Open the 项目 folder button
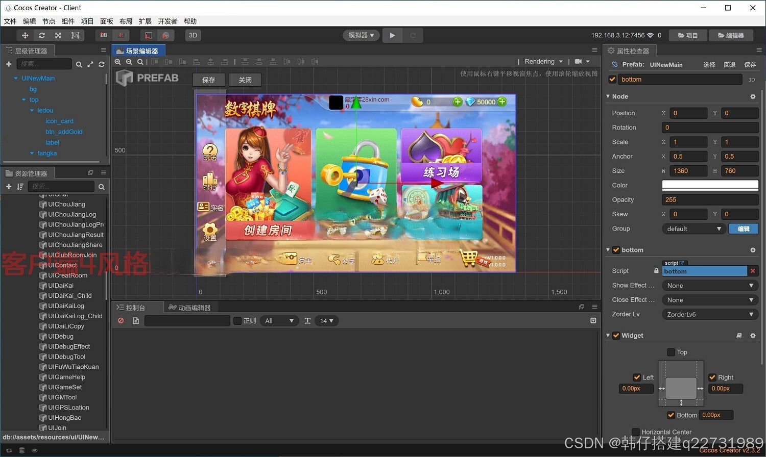Viewport: 766px width, 457px height. coord(688,35)
